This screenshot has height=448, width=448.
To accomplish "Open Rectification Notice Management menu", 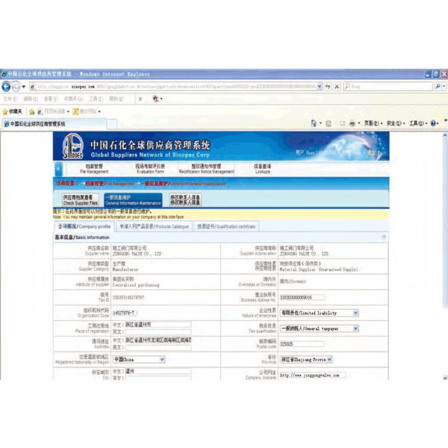I will click(207, 169).
